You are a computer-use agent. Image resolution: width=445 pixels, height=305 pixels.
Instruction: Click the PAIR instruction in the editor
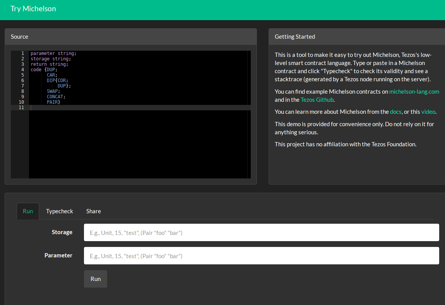click(x=53, y=102)
